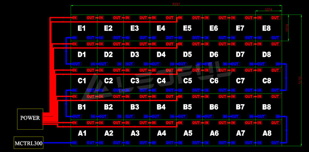Pick the E2 cabinet label
The width and height of the screenshot is (309, 152).
(108, 28)
